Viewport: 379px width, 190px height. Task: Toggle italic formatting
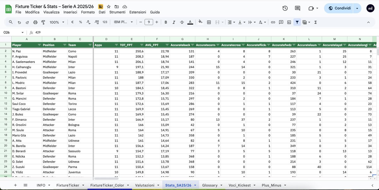pos(174,22)
